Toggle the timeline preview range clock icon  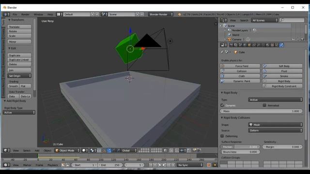click(x=63, y=165)
